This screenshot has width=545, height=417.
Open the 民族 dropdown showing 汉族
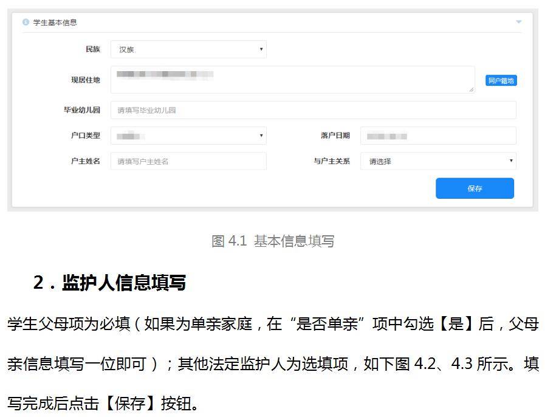(188, 49)
